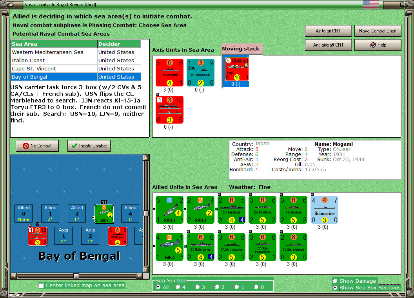Screen dimensions: 414x298
Task: Select Western Mediterranean Sea row
Action: point(76,52)
